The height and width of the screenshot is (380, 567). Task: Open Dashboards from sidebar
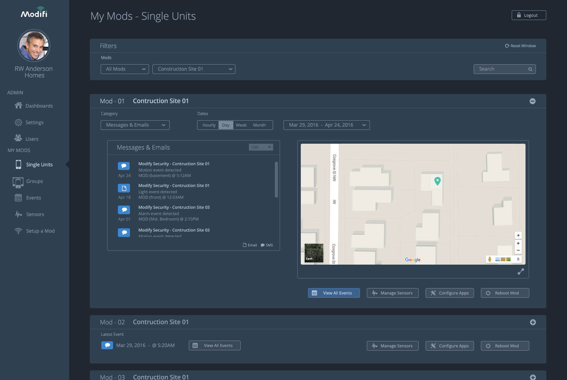click(34, 106)
